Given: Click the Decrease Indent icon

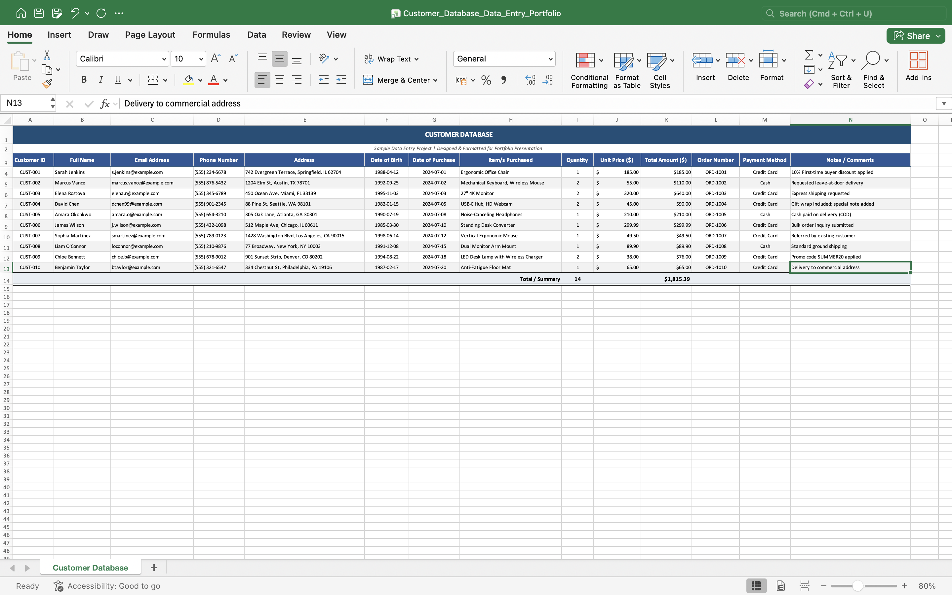Looking at the screenshot, I should [x=324, y=80].
